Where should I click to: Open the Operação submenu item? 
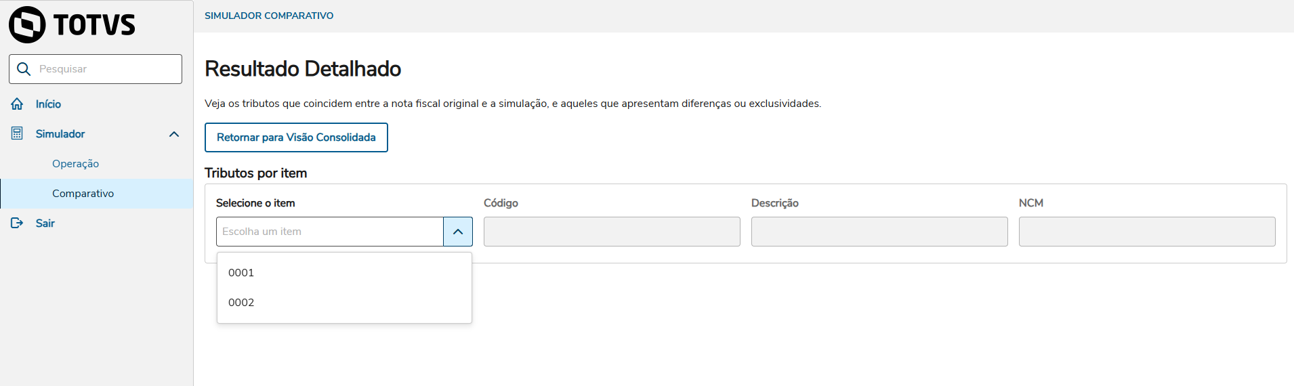click(x=75, y=164)
